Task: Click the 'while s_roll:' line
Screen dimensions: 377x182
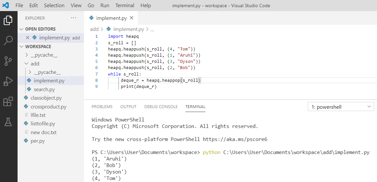Action: 125,74
